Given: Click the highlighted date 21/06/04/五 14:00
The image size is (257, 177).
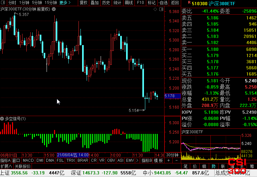Looking at the screenshot, I should pyautogui.click(x=73, y=155).
